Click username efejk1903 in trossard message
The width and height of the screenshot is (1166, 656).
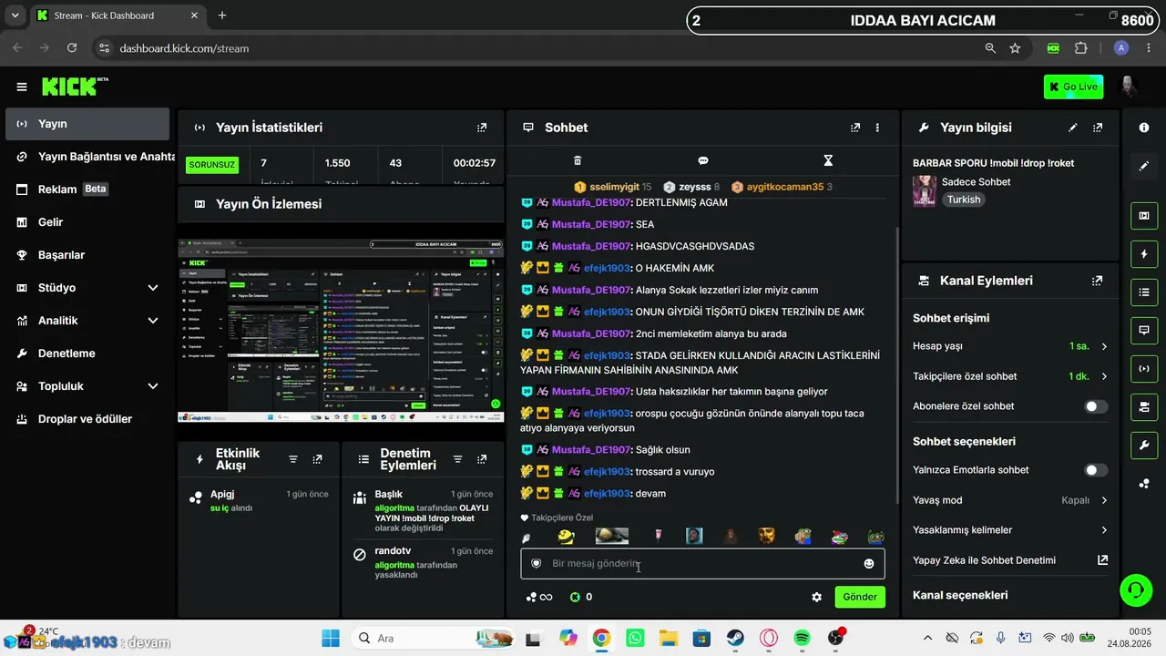pyautogui.click(x=608, y=472)
